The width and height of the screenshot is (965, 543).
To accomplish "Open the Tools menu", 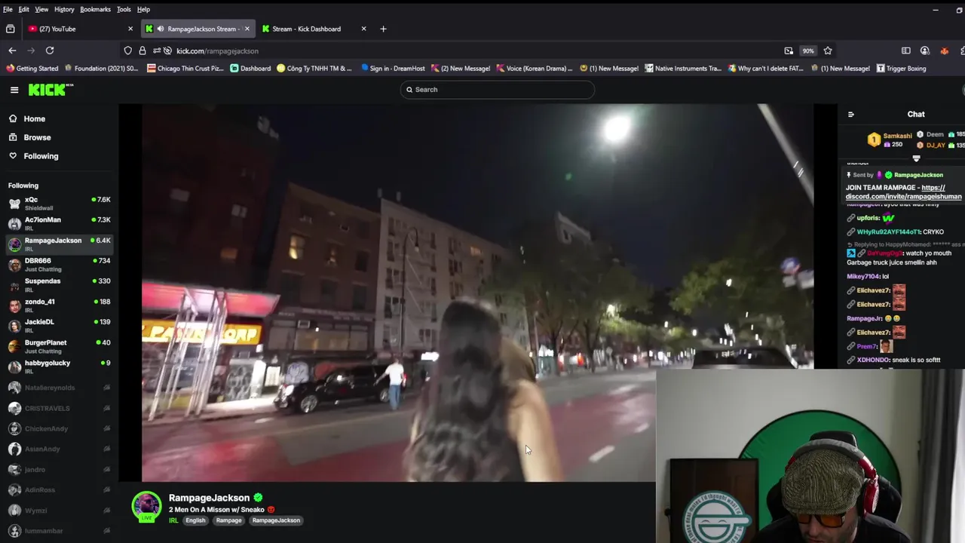I will click(x=124, y=9).
